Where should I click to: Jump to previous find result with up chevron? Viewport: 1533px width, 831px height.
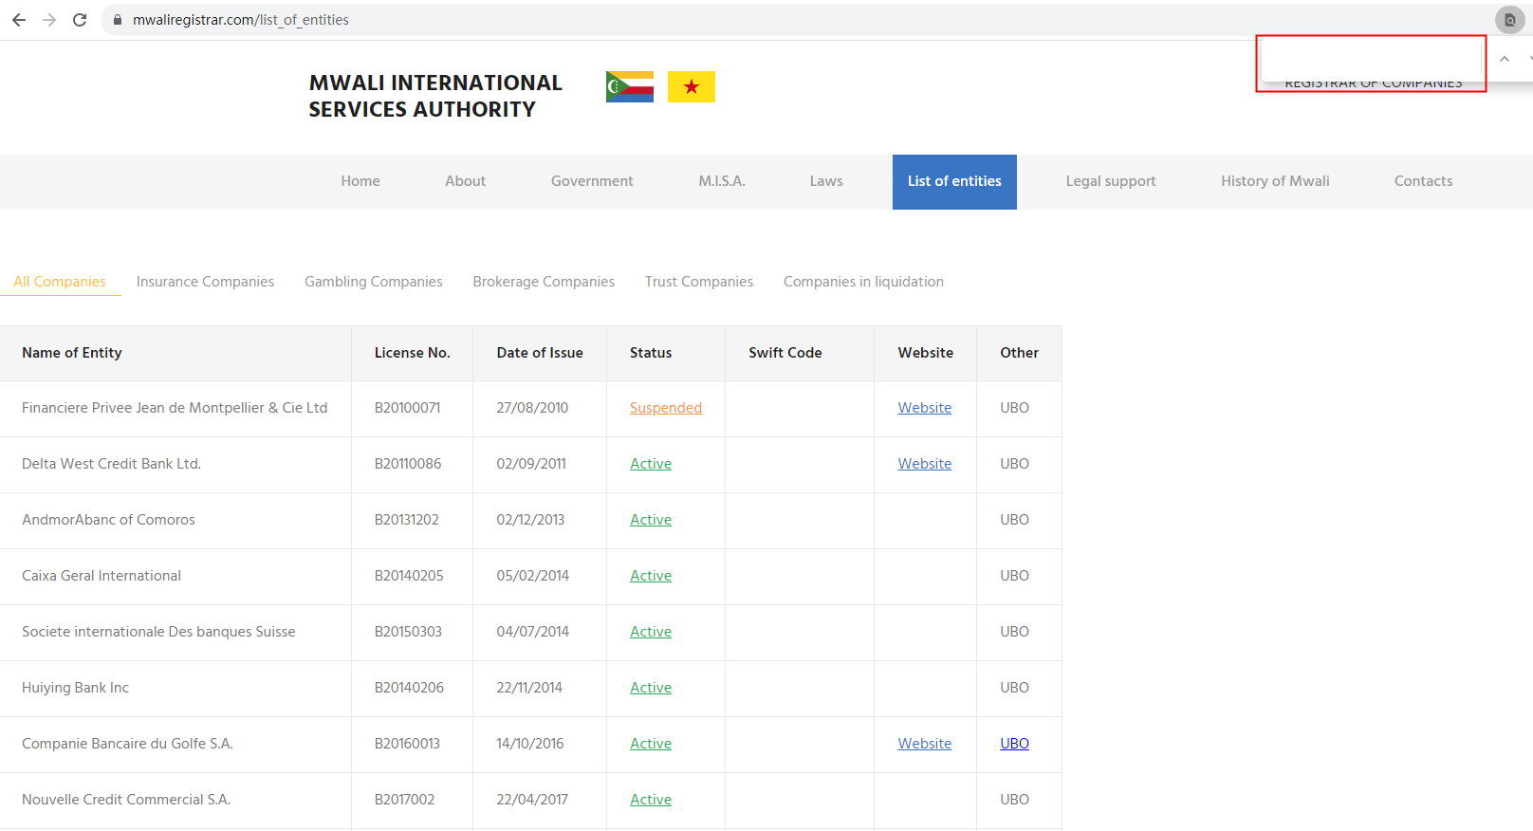[1504, 59]
